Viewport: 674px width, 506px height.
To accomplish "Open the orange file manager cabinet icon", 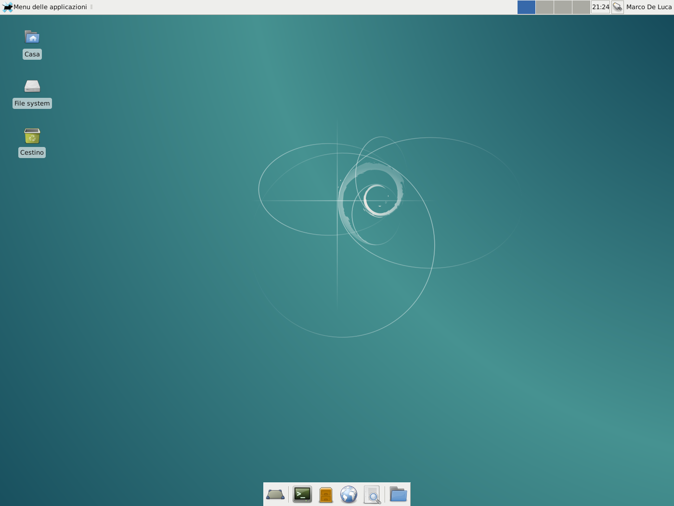I will pyautogui.click(x=325, y=494).
